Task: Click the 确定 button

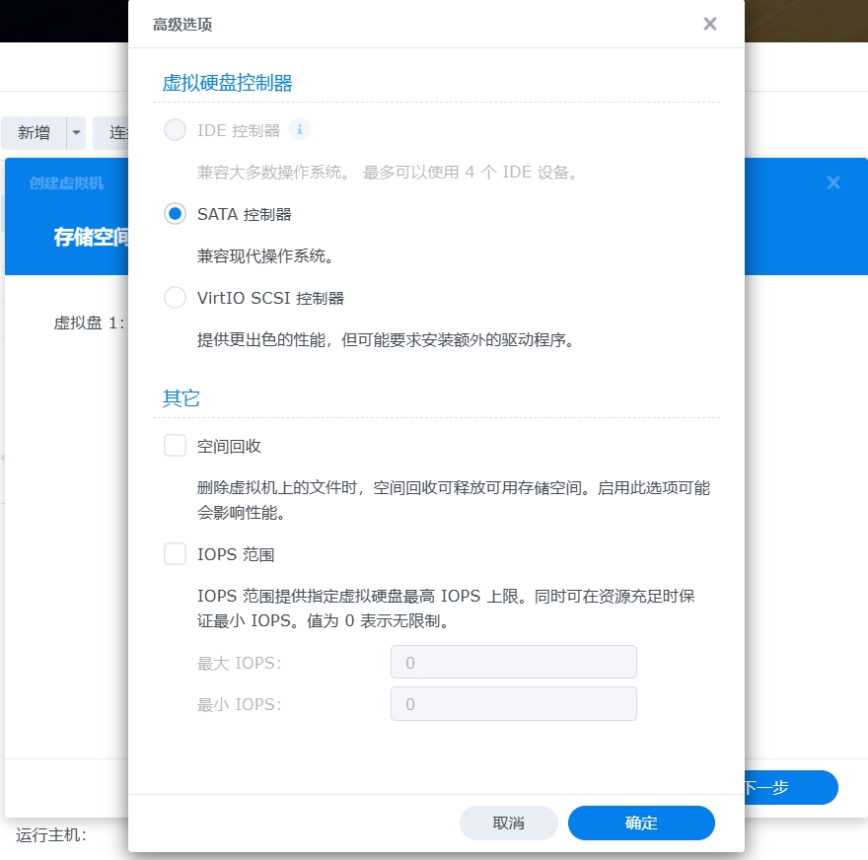Action: (641, 823)
